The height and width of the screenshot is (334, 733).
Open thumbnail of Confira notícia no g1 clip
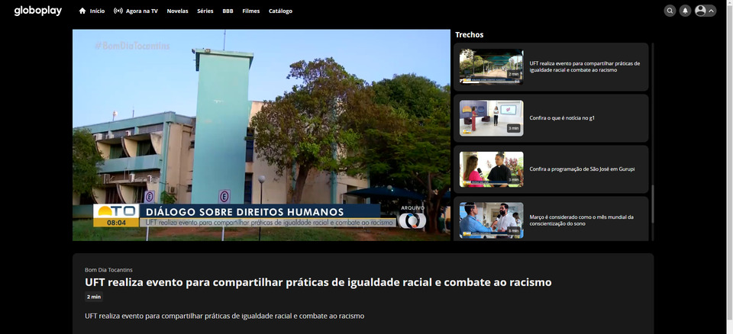point(491,117)
